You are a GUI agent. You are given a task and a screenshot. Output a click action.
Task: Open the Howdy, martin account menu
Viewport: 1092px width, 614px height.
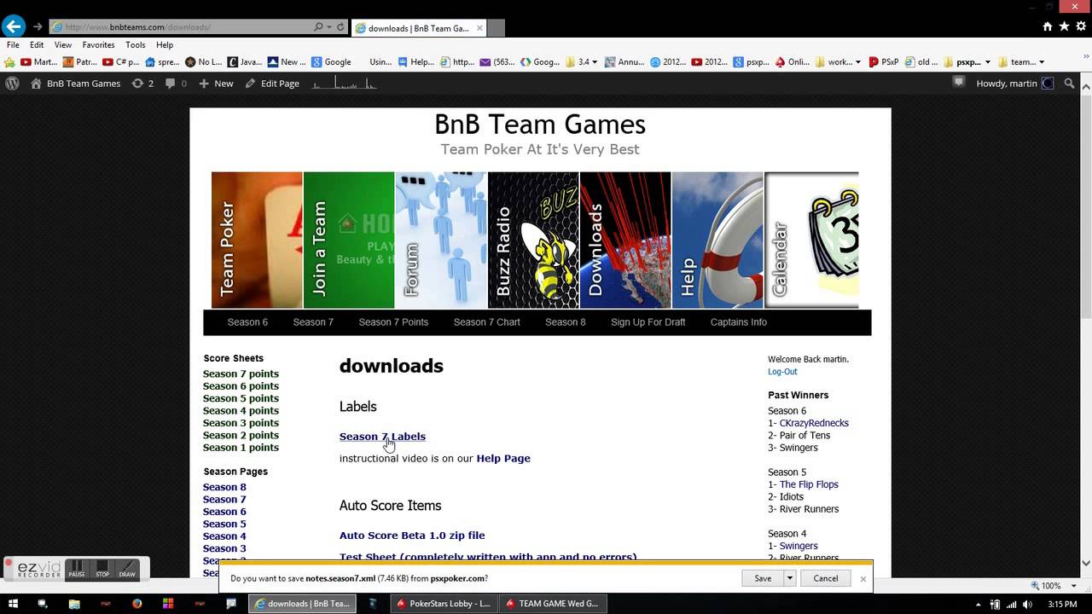click(1014, 84)
